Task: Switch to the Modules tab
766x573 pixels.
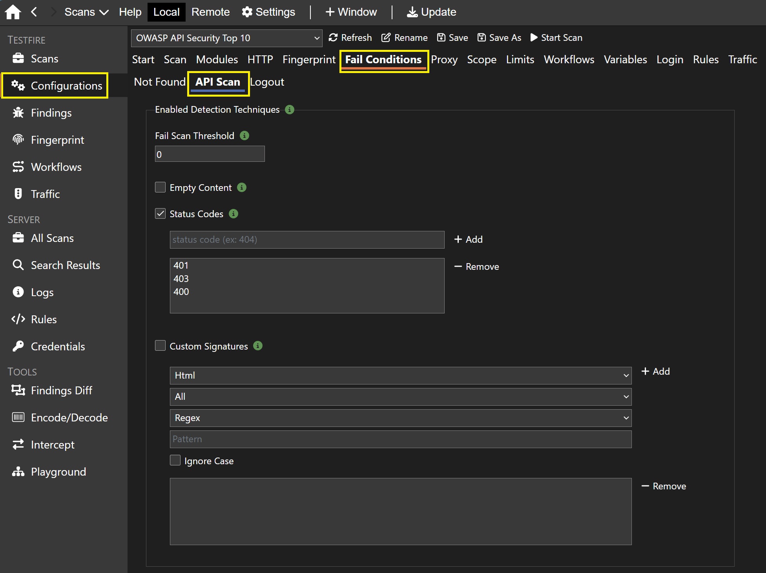Action: point(217,60)
